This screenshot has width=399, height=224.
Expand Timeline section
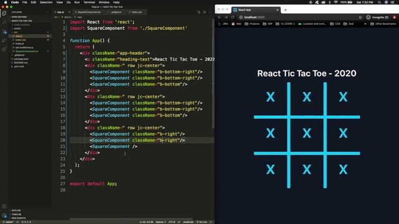point(29,214)
